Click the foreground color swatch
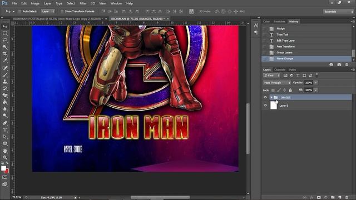The height and width of the screenshot is (200, 356). pos(3,168)
